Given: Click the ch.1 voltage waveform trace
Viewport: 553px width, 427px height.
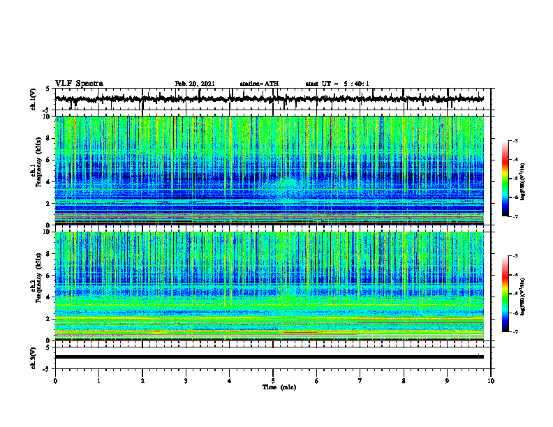Looking at the screenshot, I should [x=270, y=99].
